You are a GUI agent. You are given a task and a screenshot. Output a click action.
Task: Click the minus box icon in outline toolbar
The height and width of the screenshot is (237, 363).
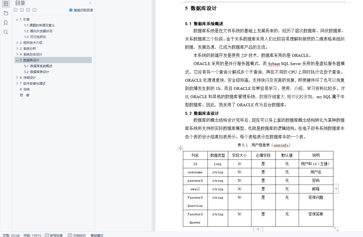pyautogui.click(x=35, y=10)
